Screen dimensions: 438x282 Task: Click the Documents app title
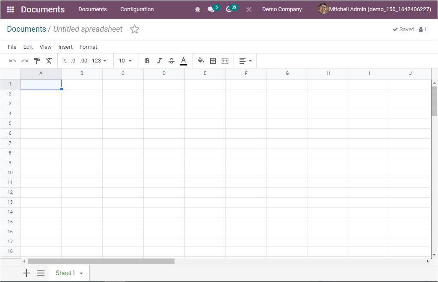(43, 9)
